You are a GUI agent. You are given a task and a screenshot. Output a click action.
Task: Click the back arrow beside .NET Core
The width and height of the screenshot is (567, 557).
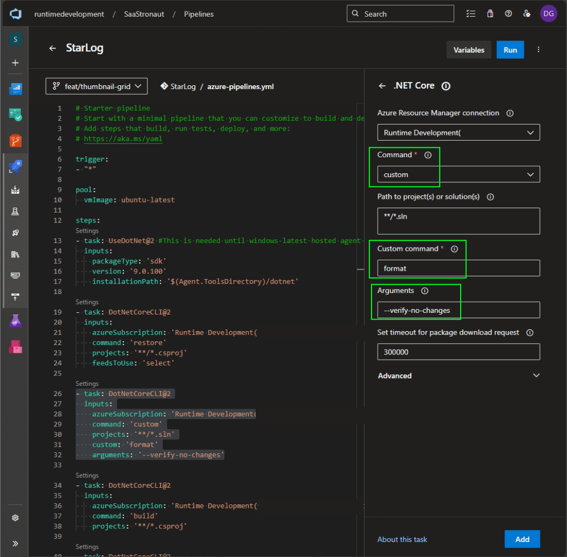[382, 86]
